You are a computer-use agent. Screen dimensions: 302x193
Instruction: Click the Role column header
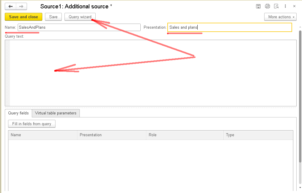click(x=184, y=135)
